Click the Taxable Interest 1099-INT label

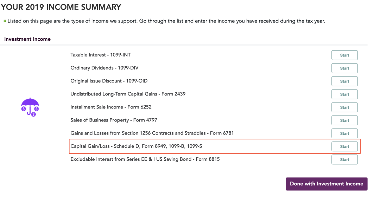point(101,55)
